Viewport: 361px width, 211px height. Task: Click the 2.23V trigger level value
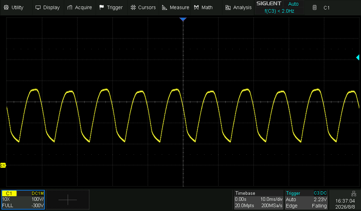tap(320, 199)
